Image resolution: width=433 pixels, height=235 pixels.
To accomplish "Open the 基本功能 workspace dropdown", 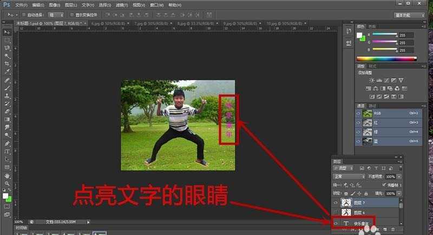I will 411,15.
